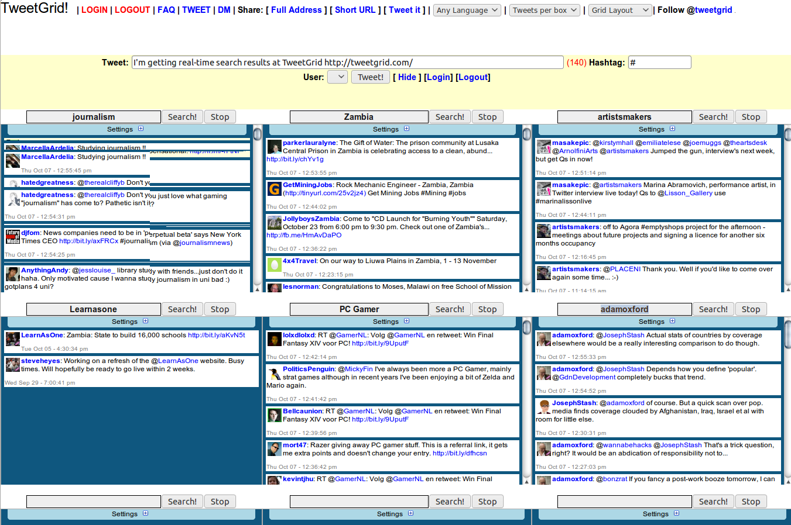The height and width of the screenshot is (525, 791).
Task: Expand Settings plus icon in journalism box
Action: 141,129
